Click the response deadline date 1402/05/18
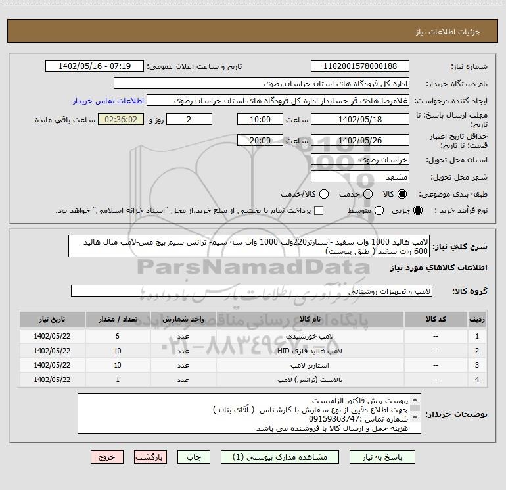The width and height of the screenshot is (506, 490). (x=360, y=119)
